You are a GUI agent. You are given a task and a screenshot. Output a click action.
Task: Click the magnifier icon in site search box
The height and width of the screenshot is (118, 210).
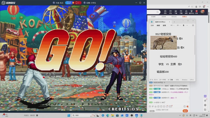click(157, 12)
